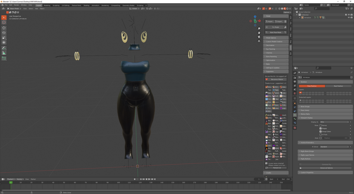Select the Select Box tool
This screenshot has height=194, width=354.
click(x=4, y=17)
